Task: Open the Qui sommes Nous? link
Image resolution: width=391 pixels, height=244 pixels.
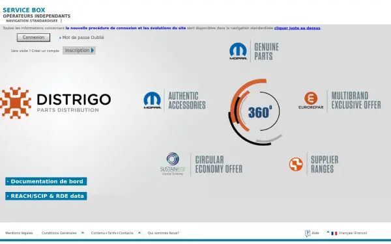Action: (x=164, y=233)
